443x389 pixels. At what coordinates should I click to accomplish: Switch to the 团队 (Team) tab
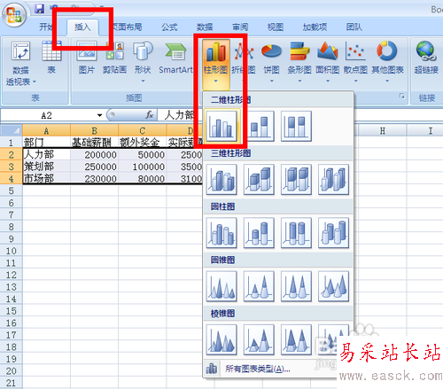354,27
